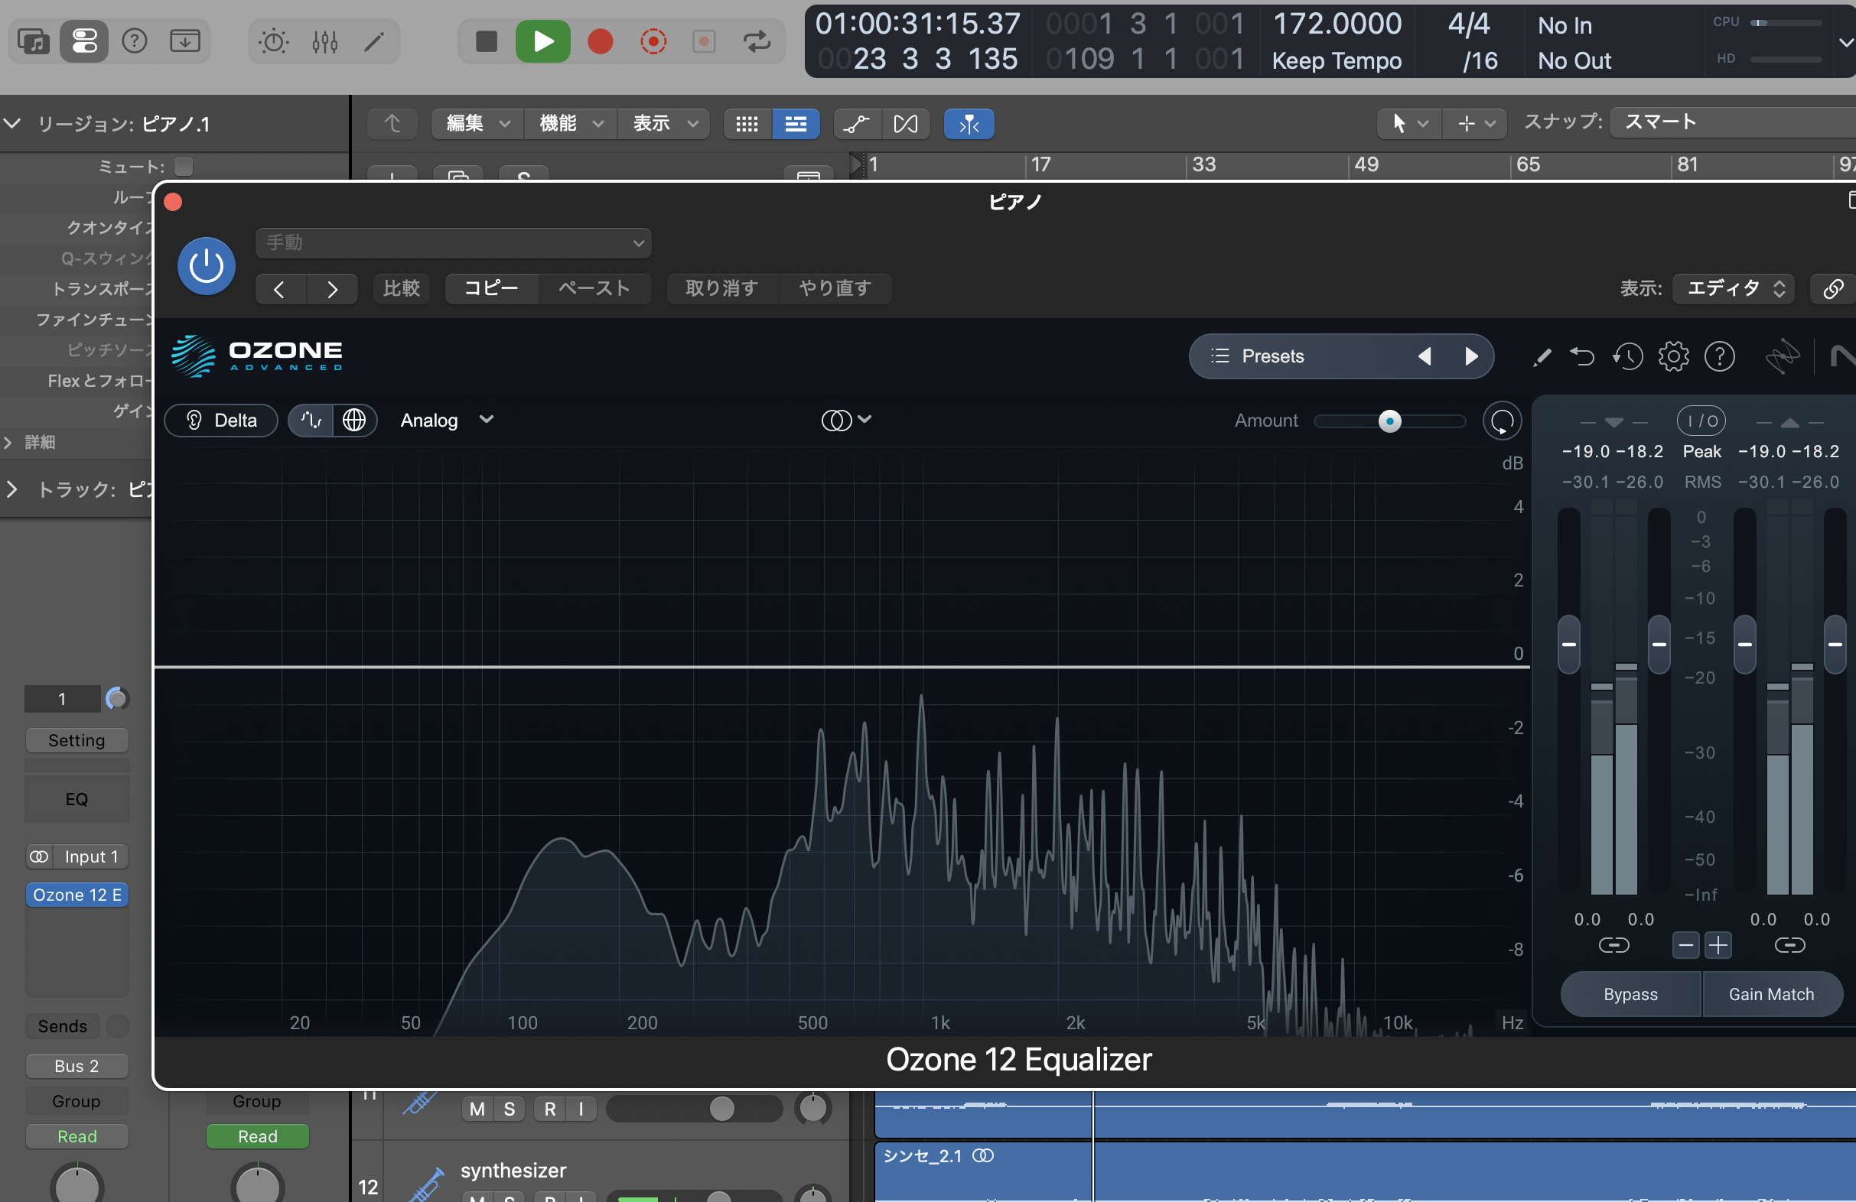The image size is (1856, 1202).
Task: Toggle Cycle mode button
Action: click(x=757, y=41)
